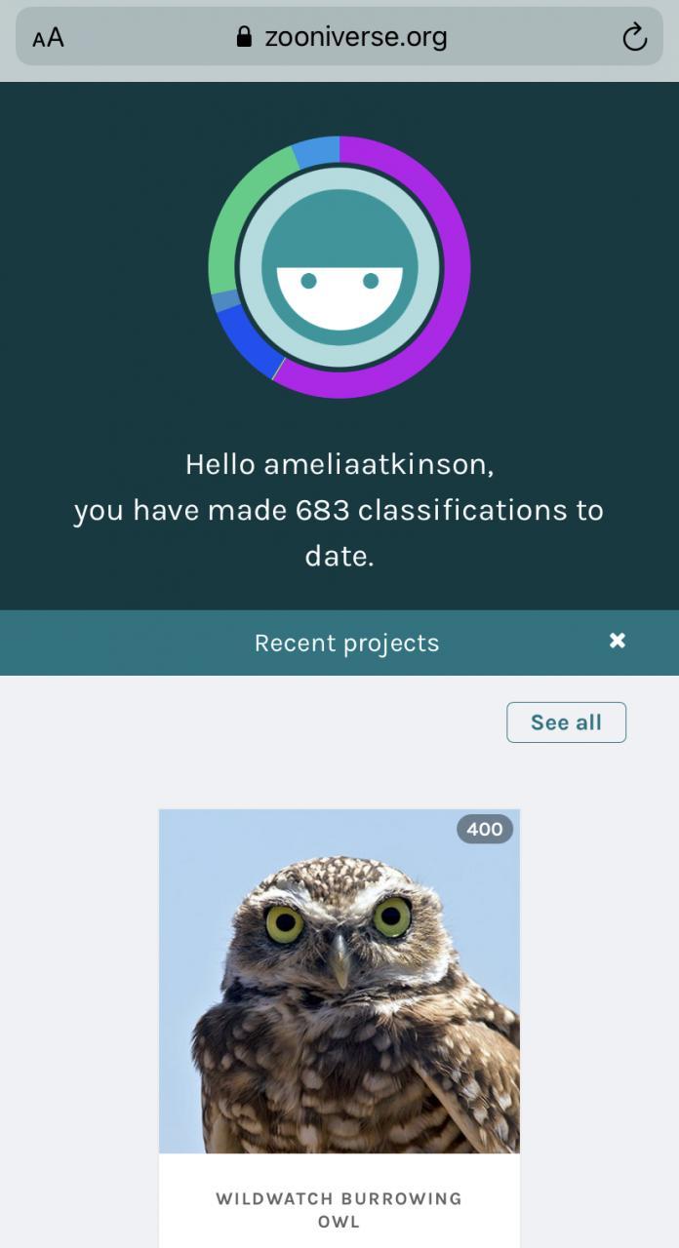
Task: Tap the white smile on the avatar
Action: coord(339,297)
